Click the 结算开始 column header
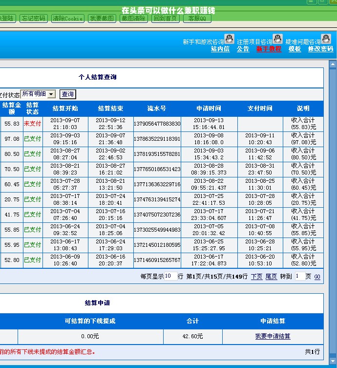Image resolution: width=337 pixels, height=368 pixels. 65,108
